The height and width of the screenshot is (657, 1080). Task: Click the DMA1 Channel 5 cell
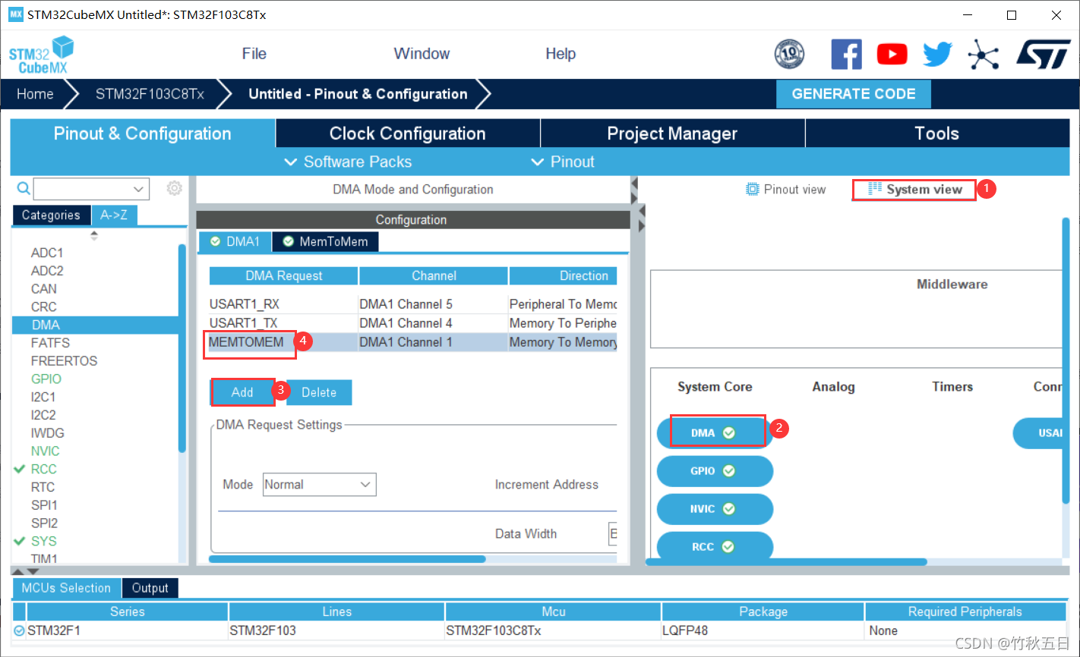[x=433, y=304]
